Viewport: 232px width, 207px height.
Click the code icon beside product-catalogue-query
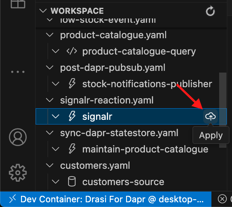tap(72, 51)
